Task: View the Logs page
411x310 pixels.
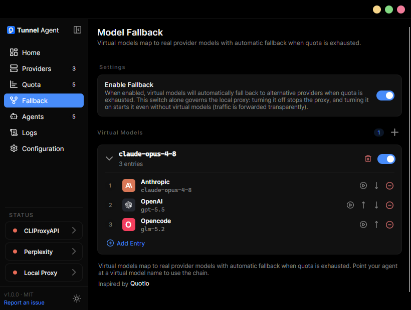Action: point(44,133)
